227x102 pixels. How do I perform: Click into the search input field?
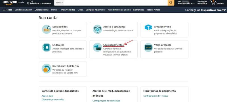click(116, 3)
